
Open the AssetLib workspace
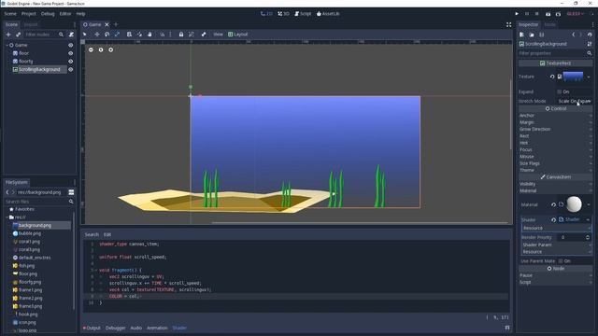pos(328,14)
